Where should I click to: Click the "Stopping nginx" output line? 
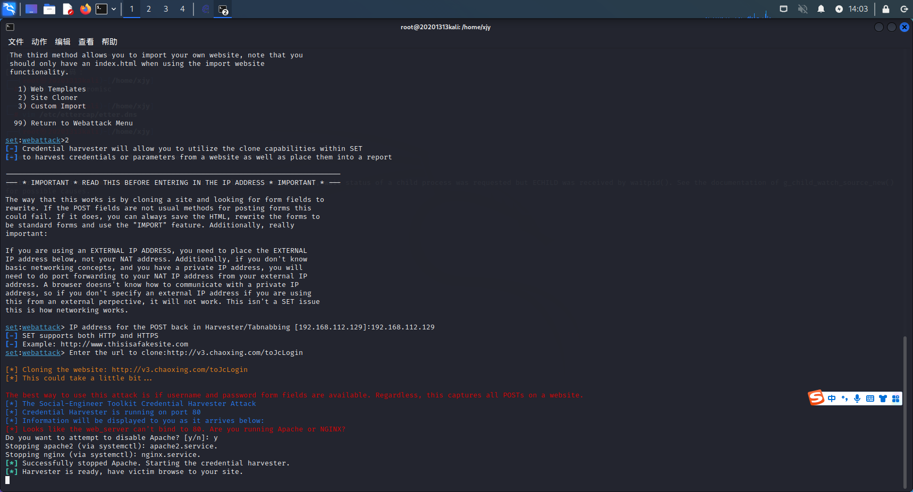(103, 455)
